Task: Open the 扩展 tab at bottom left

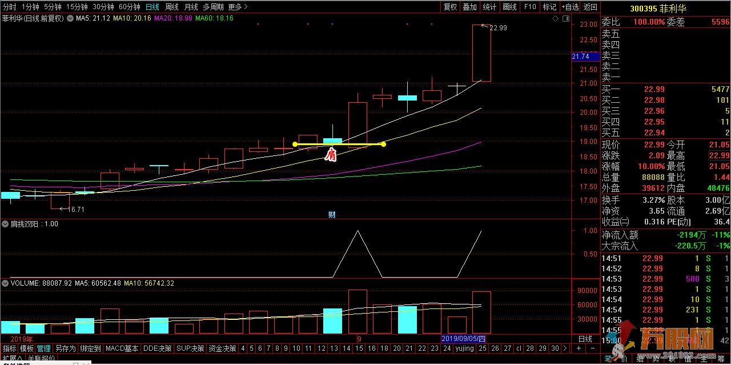Action: (x=13, y=359)
